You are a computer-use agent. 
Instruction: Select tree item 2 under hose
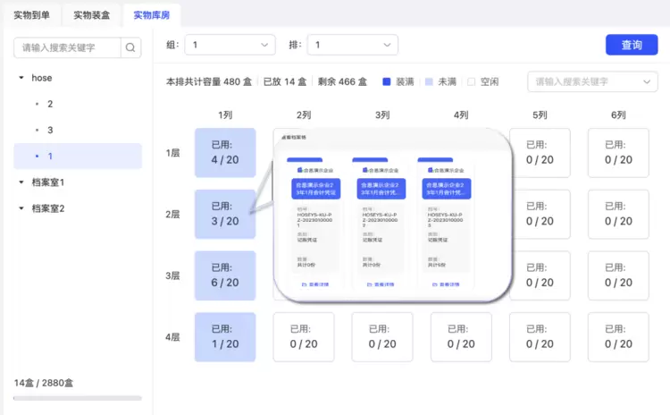click(50, 104)
